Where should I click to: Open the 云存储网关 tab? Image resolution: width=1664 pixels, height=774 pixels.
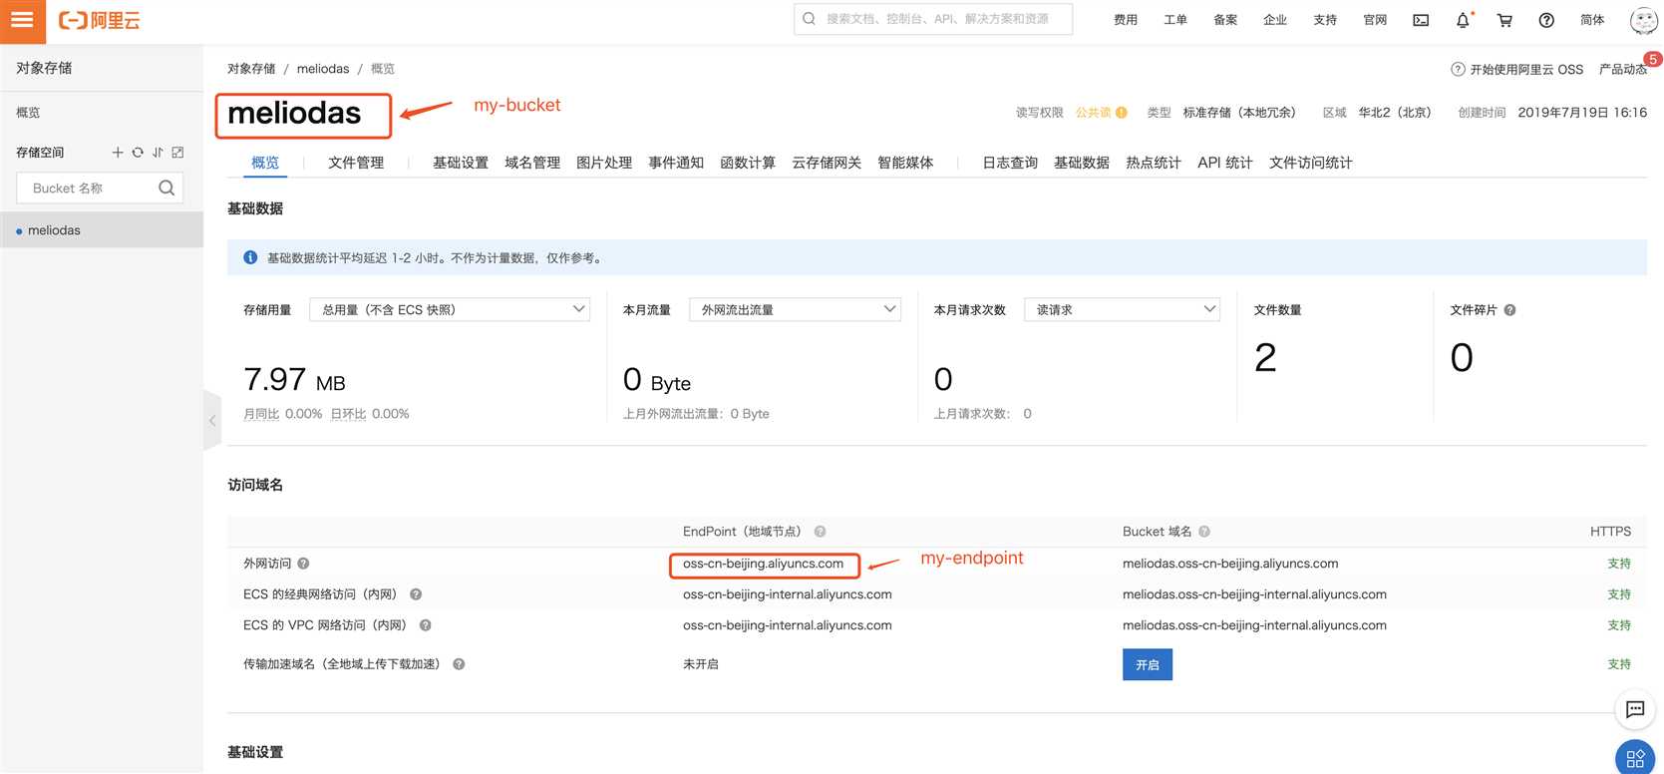[x=827, y=163]
